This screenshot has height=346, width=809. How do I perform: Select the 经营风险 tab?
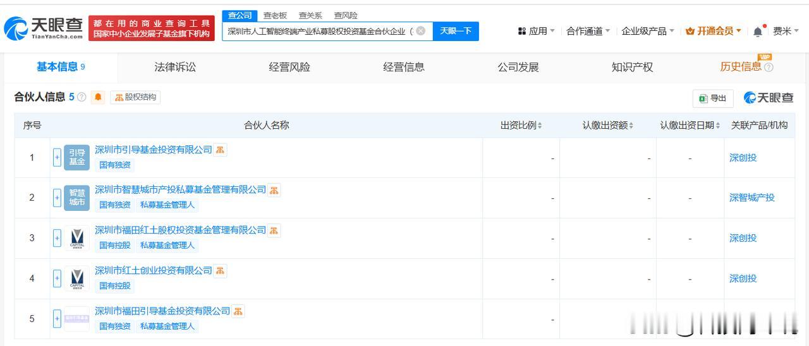[x=289, y=67]
